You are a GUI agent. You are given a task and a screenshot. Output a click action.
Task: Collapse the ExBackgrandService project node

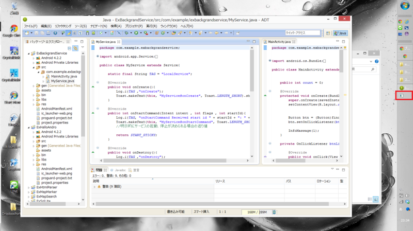coord(29,54)
